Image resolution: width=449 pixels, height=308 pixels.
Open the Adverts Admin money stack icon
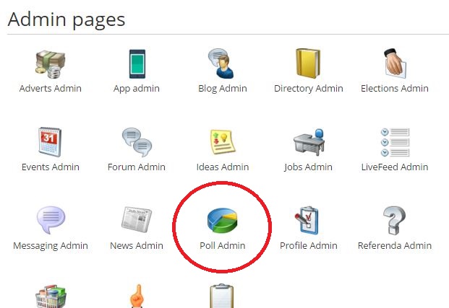[x=51, y=65]
